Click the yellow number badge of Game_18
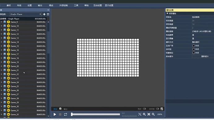Viewport: 214px width, 120px height. (8, 58)
